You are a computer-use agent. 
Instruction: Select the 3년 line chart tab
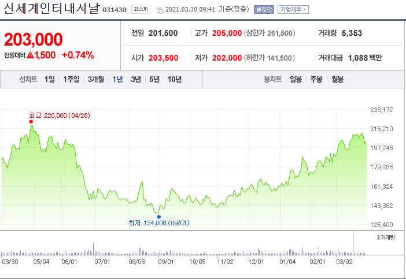point(136,79)
